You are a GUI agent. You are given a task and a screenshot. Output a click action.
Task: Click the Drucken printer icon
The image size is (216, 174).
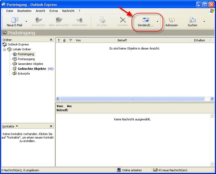coord(102,20)
